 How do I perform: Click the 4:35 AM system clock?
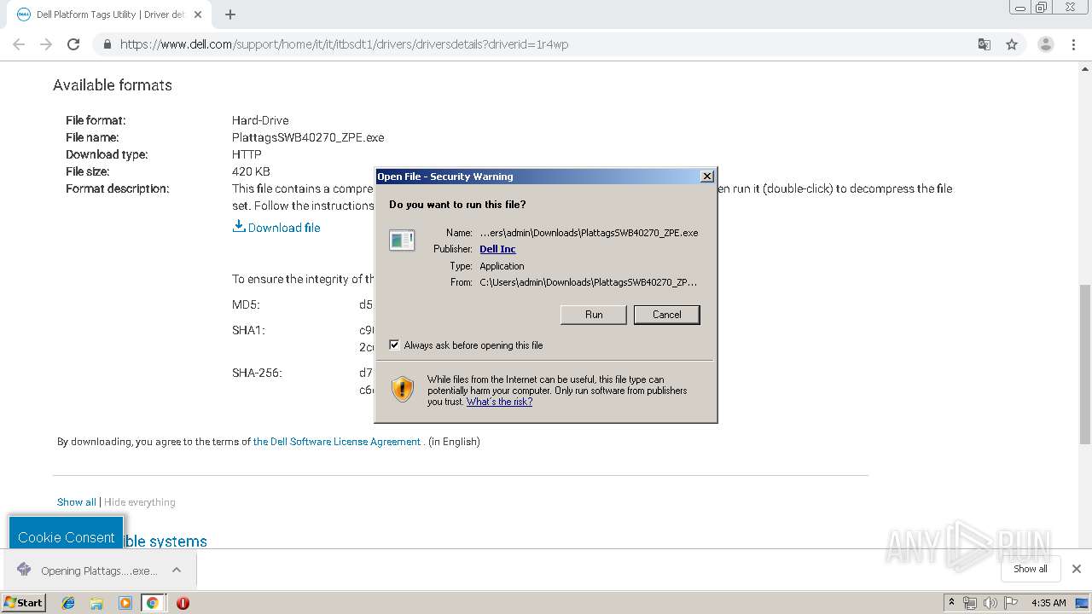click(1048, 603)
